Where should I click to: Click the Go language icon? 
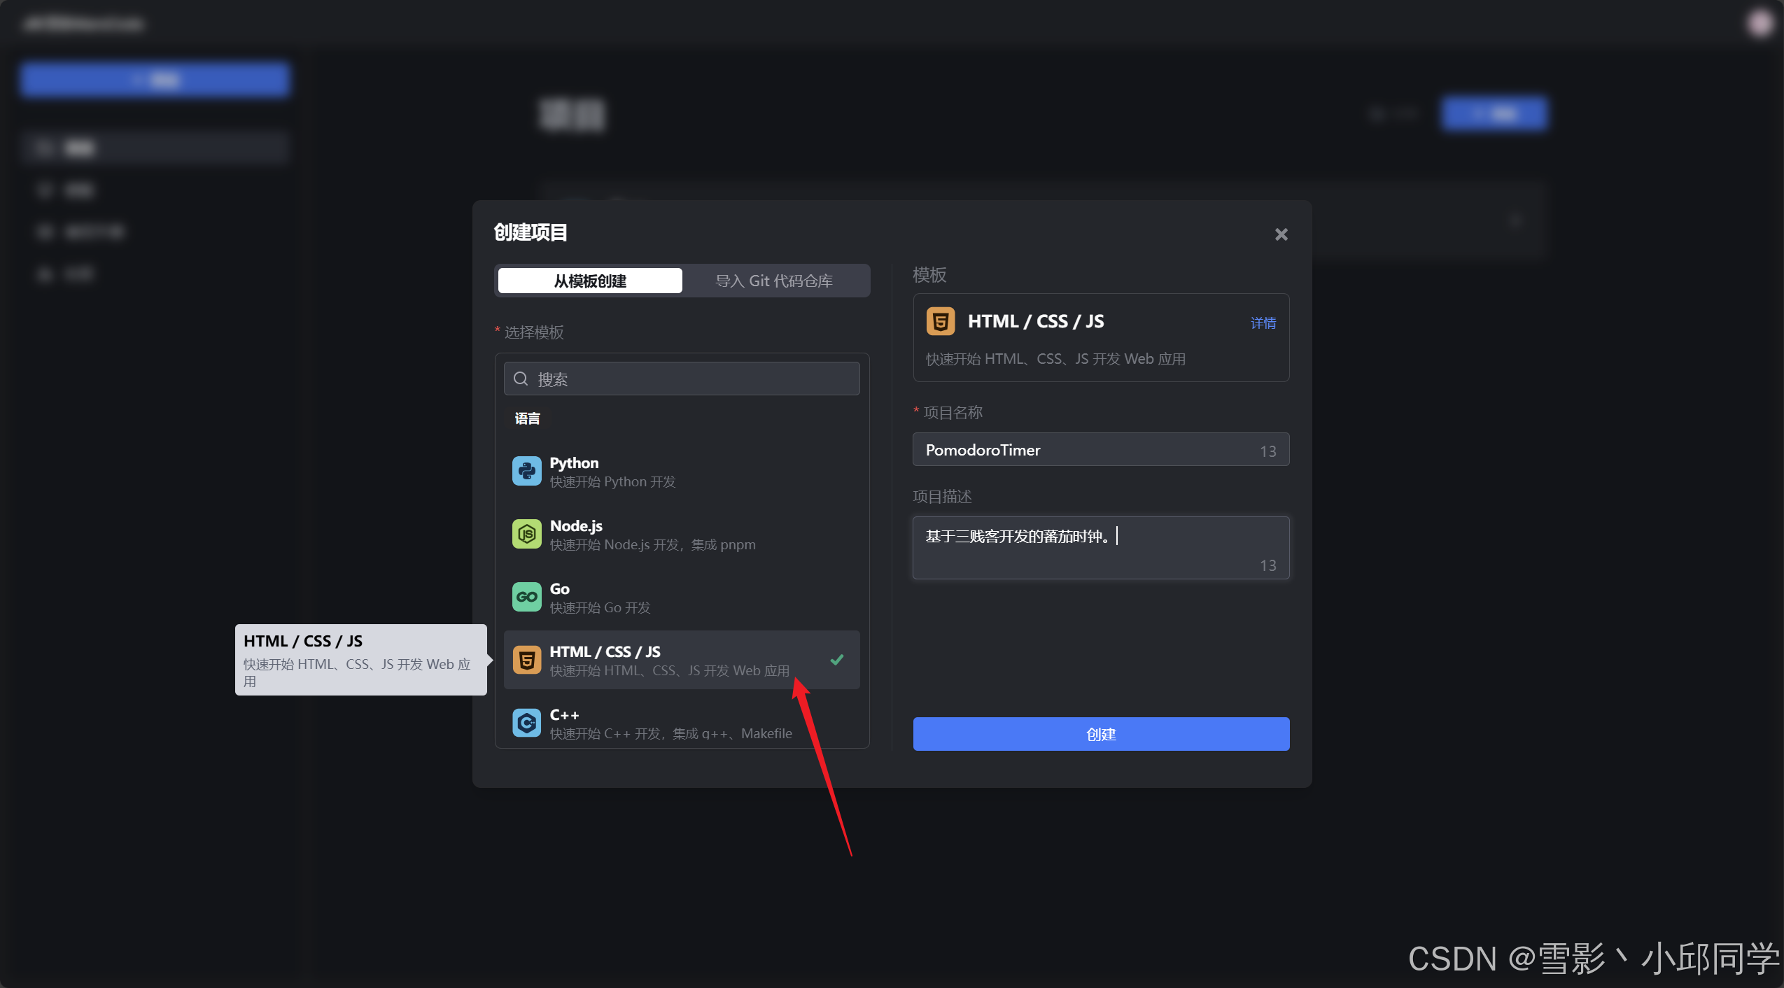pyautogui.click(x=526, y=598)
